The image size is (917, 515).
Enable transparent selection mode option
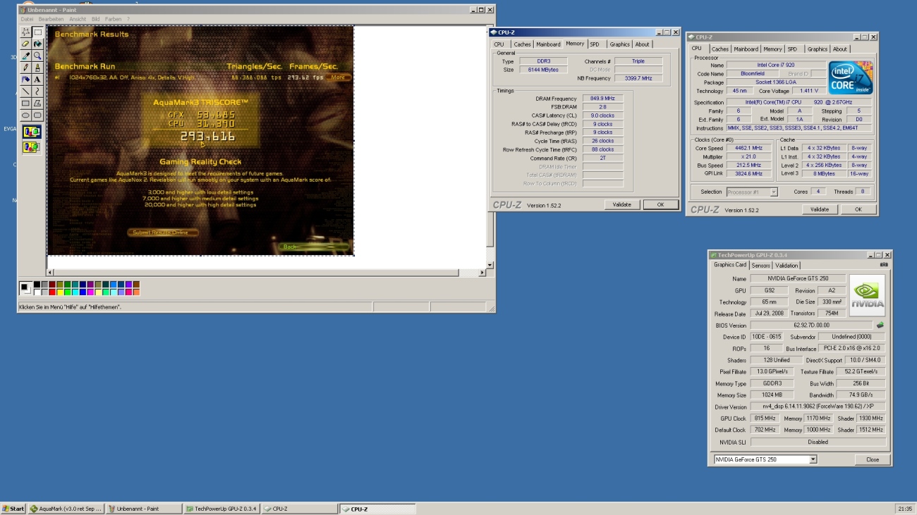click(32, 147)
